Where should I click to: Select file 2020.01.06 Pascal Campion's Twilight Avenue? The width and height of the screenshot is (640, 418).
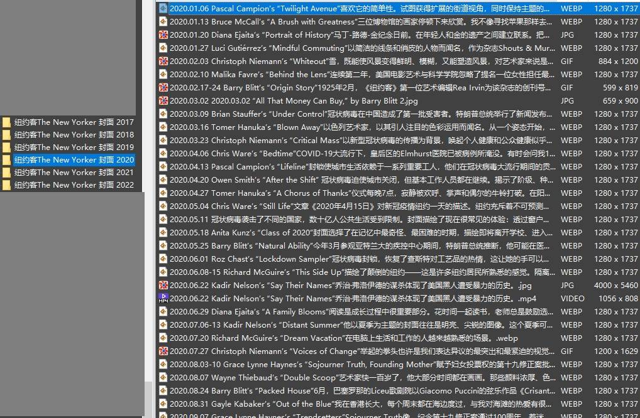360,8
